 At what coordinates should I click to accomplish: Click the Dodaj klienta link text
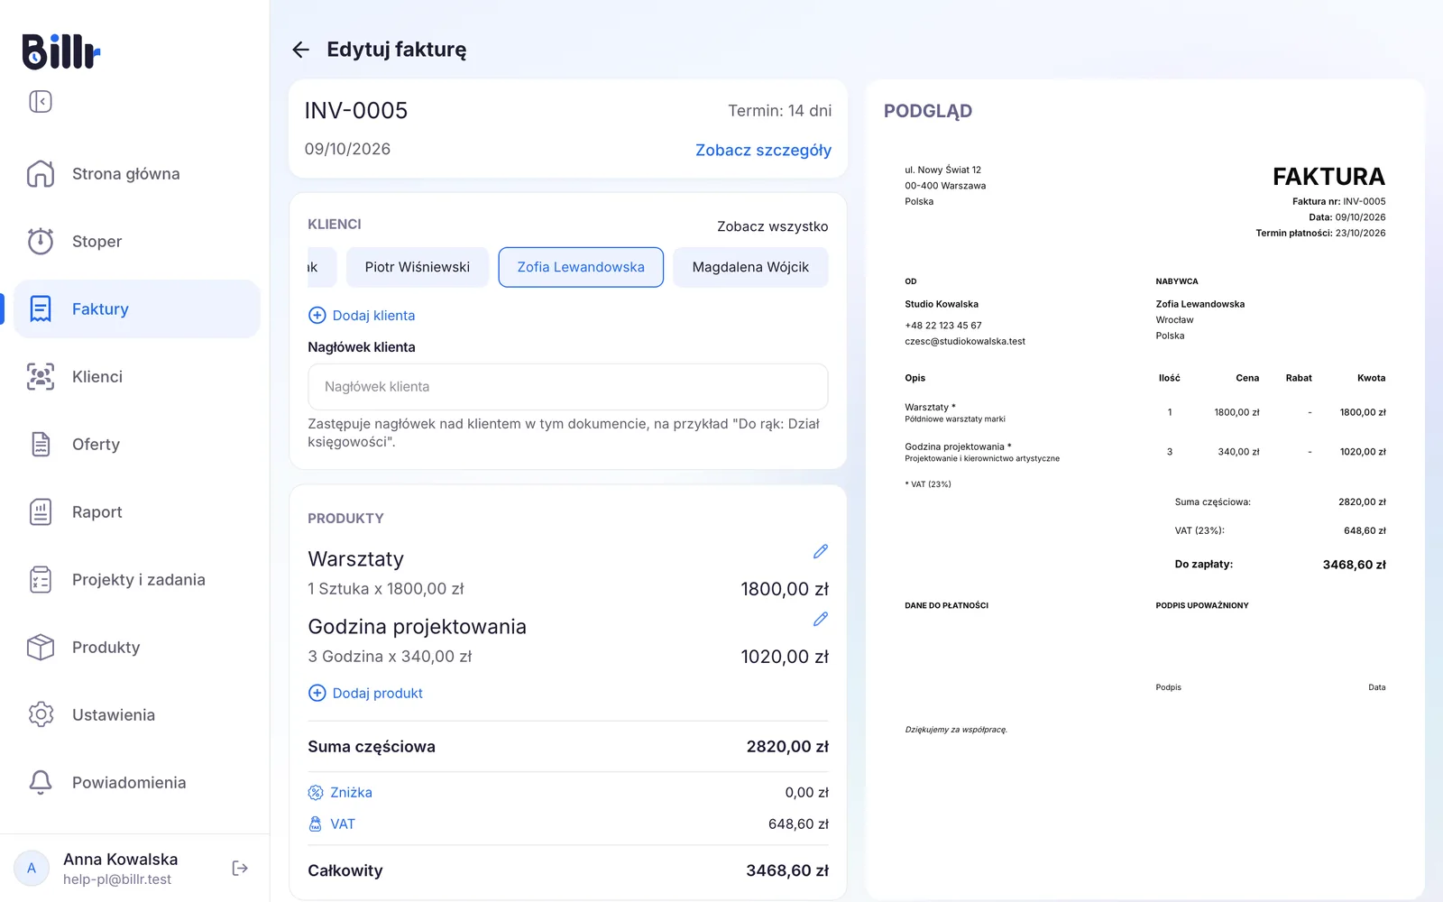tap(373, 316)
